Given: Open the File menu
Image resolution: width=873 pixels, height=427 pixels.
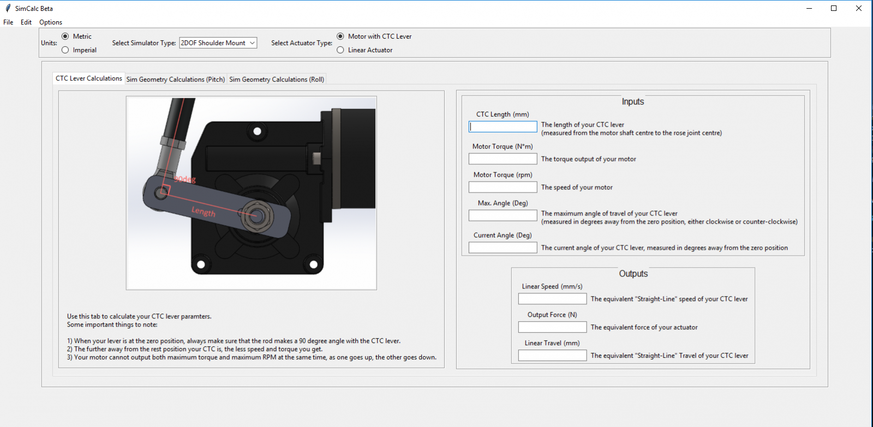Looking at the screenshot, I should (8, 22).
